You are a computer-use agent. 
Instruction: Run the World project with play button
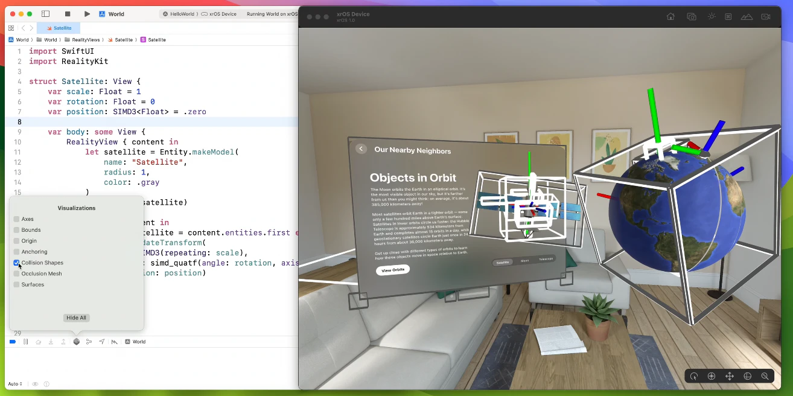[x=87, y=14]
